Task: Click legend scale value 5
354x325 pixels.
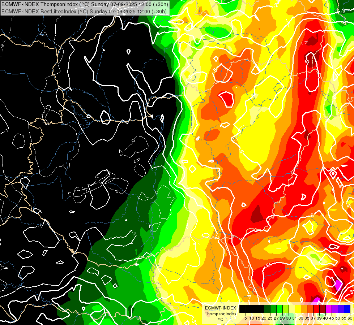Action: [x=246, y=318]
